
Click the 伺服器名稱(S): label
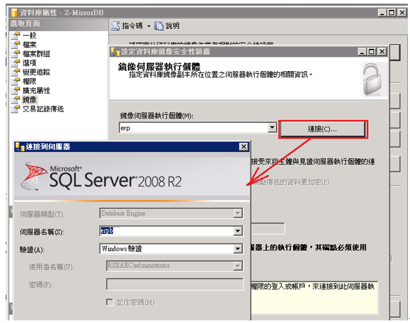(x=42, y=232)
